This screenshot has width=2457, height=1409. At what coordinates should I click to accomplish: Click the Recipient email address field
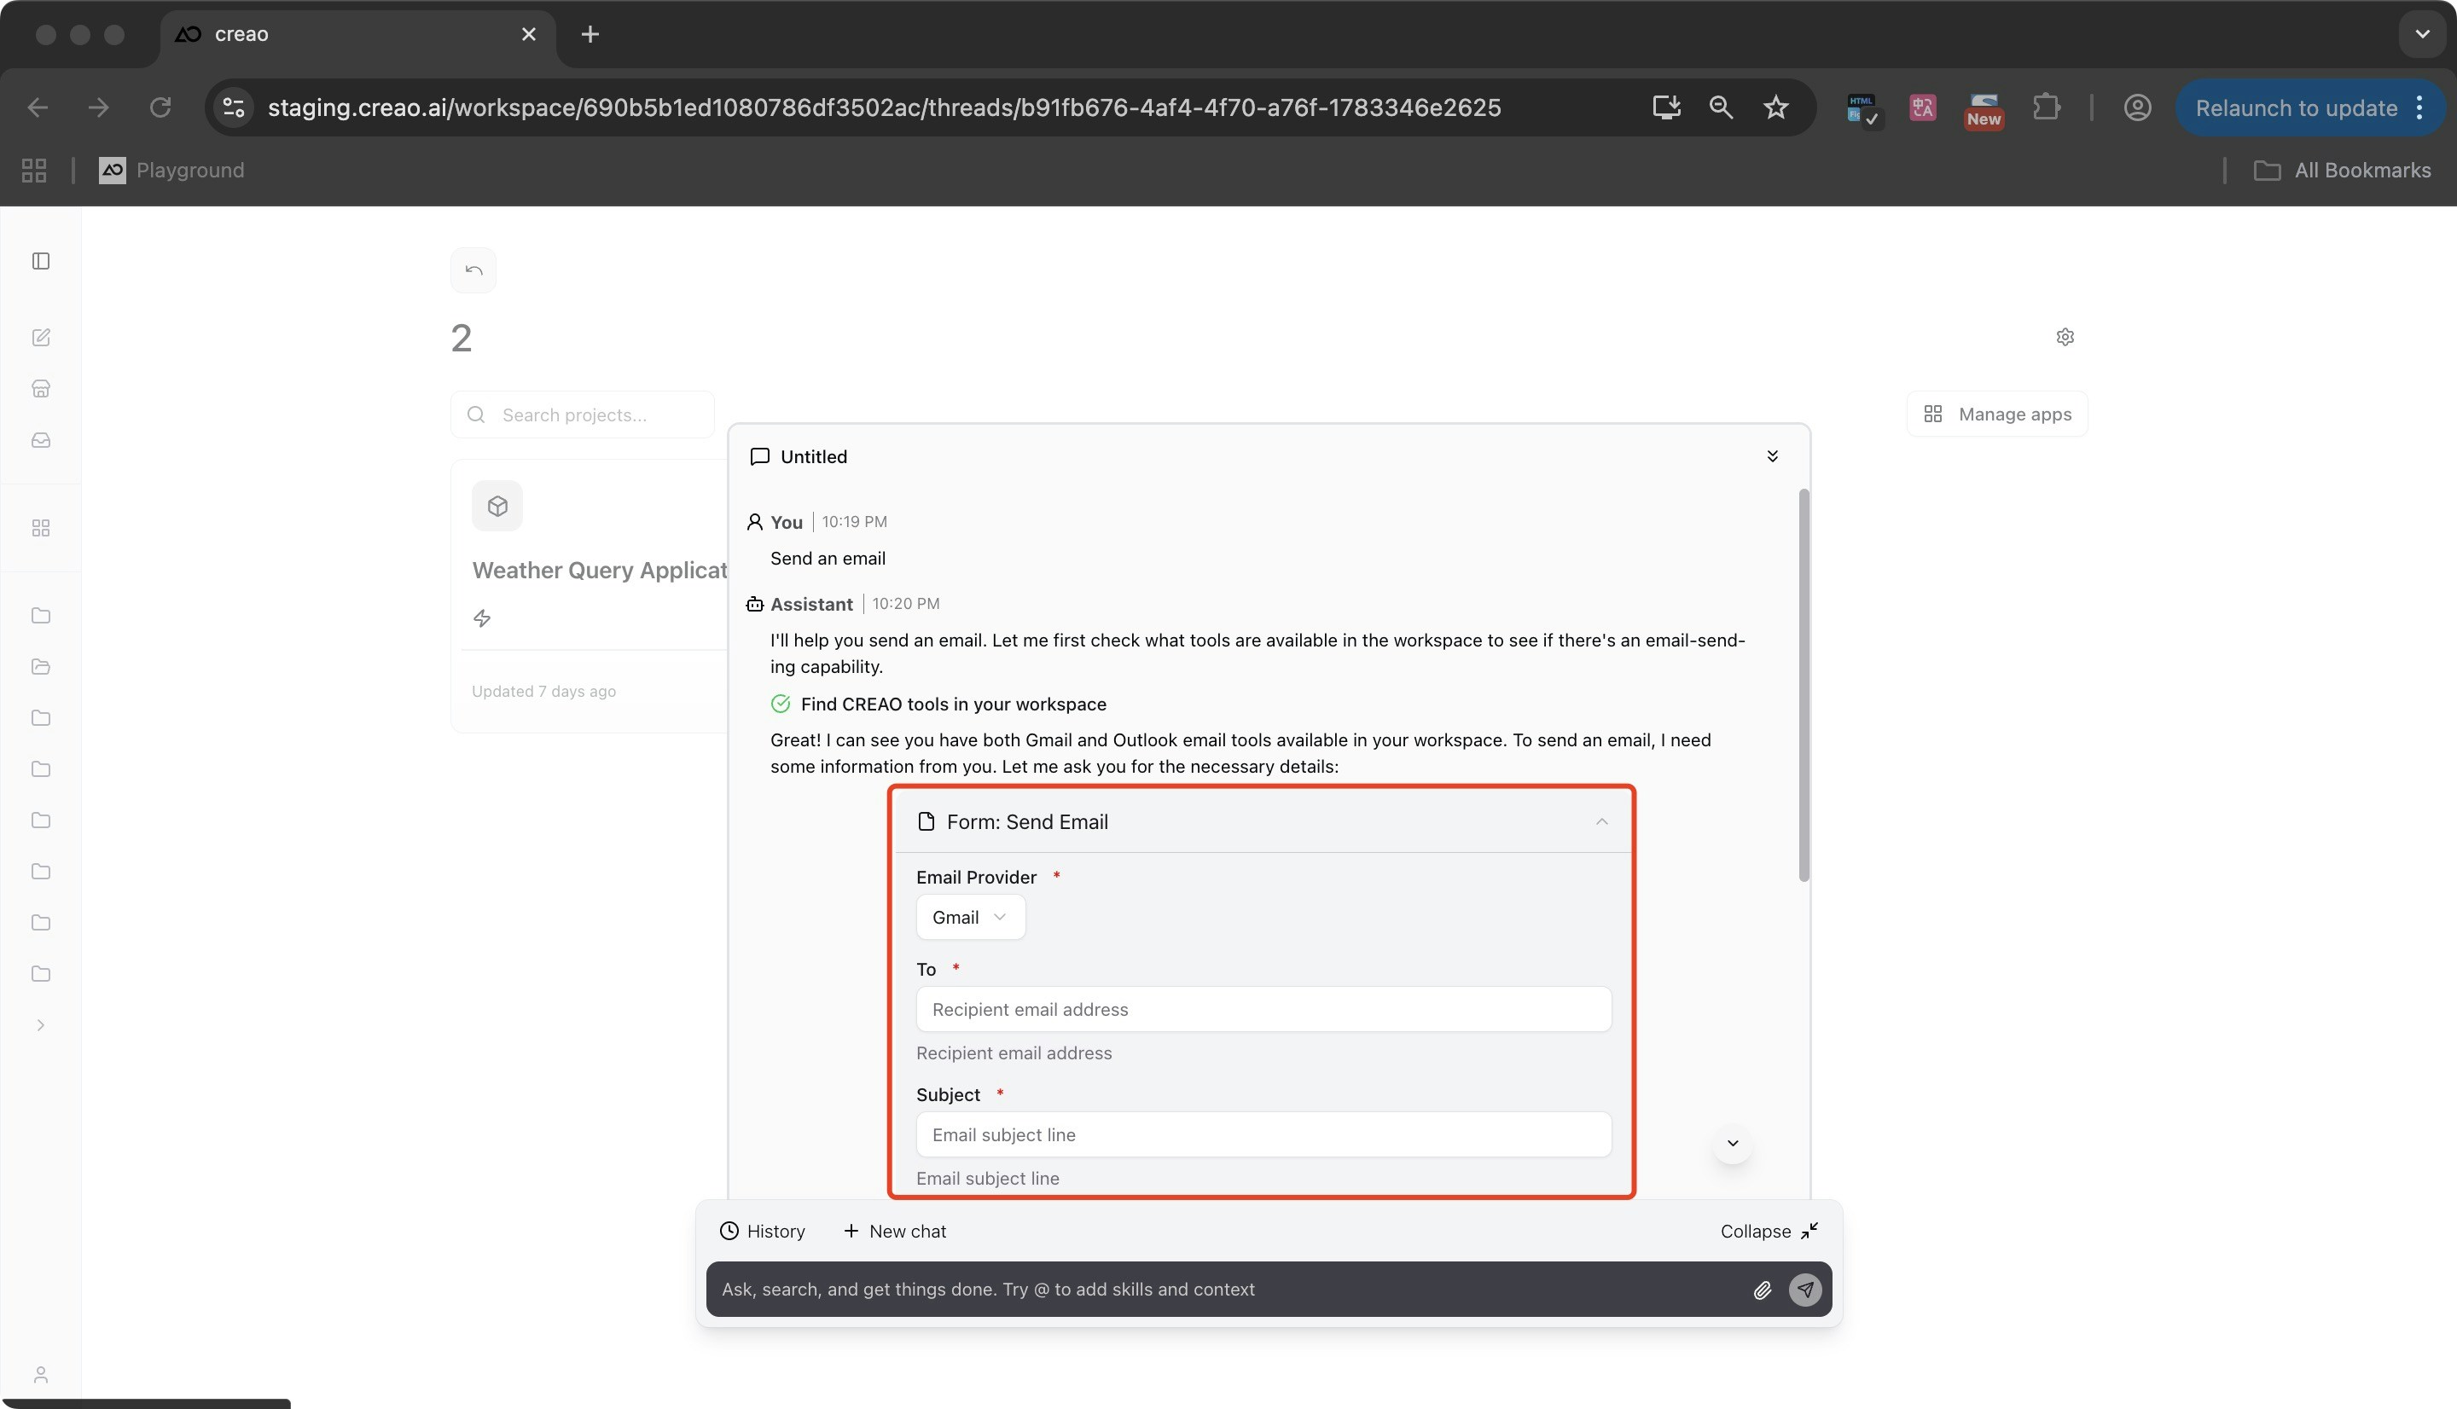[1263, 1009]
